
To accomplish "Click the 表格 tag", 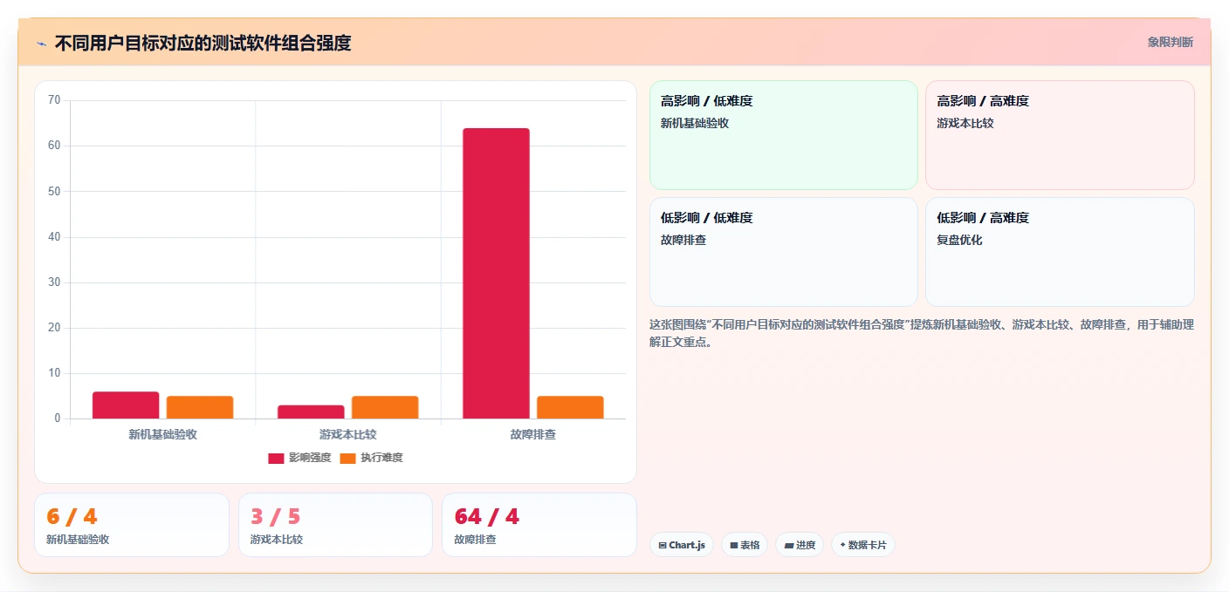I will 745,545.
